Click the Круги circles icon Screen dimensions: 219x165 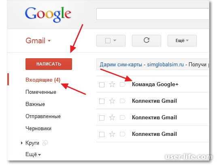click(45, 143)
